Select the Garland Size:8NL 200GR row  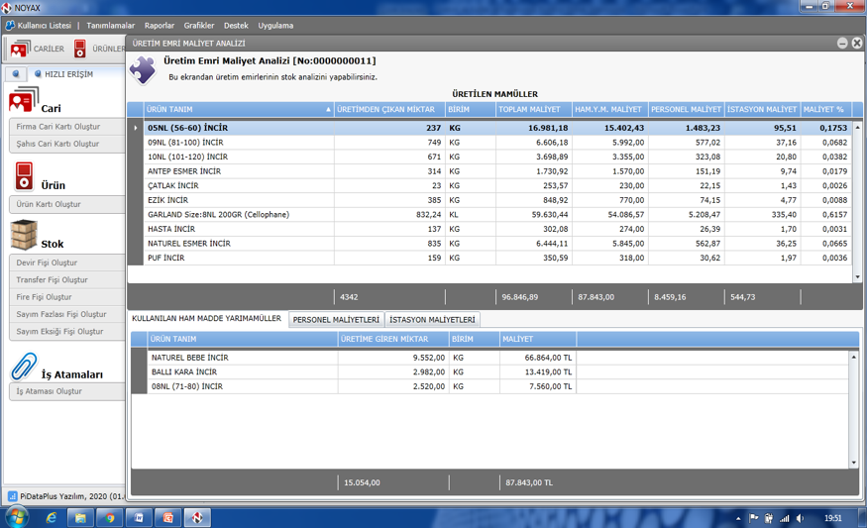coord(238,215)
